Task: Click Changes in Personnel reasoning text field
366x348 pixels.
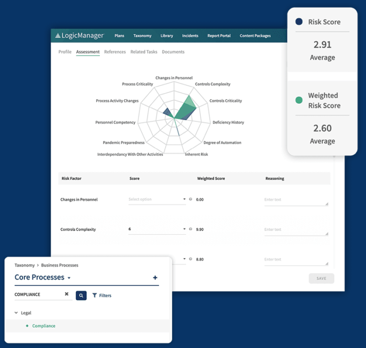Action: tap(296, 200)
